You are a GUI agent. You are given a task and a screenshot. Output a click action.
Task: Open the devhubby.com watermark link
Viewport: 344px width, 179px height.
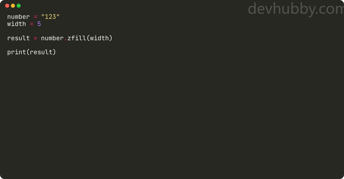[x=295, y=9]
